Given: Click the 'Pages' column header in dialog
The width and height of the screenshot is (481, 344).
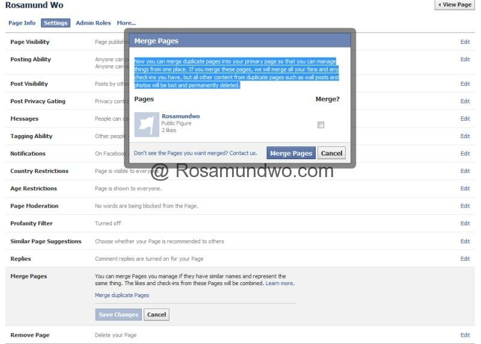Looking at the screenshot, I should click(x=144, y=99).
